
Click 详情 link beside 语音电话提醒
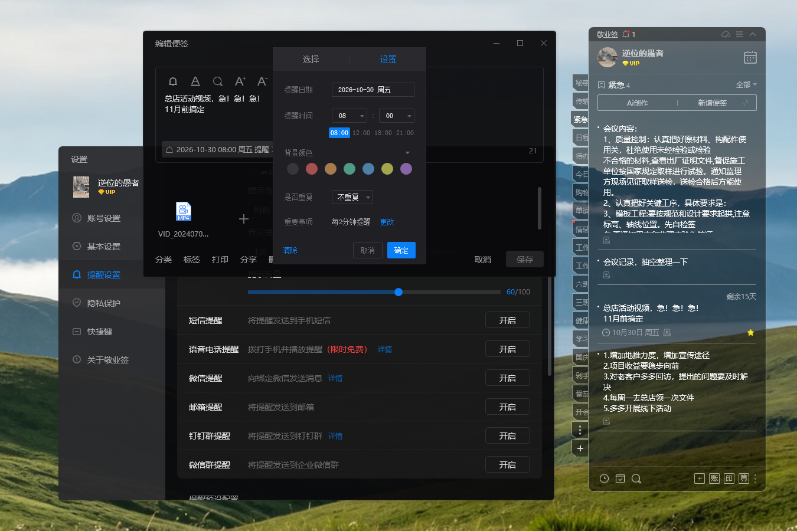(385, 349)
